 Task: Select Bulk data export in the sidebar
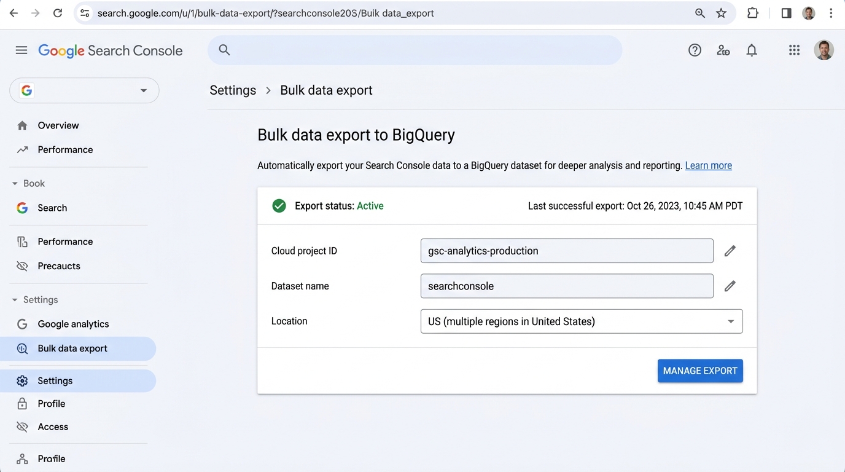click(78, 348)
